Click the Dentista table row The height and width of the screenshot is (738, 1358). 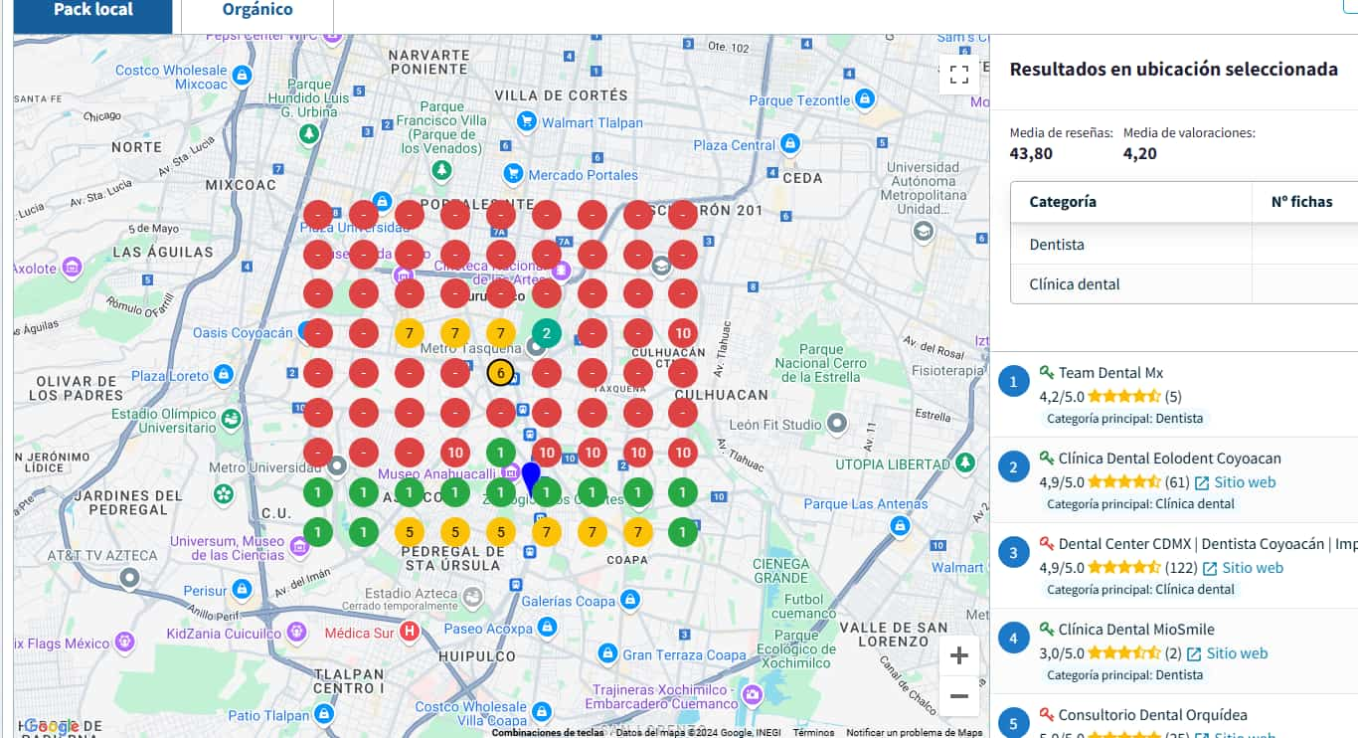[x=1184, y=244]
